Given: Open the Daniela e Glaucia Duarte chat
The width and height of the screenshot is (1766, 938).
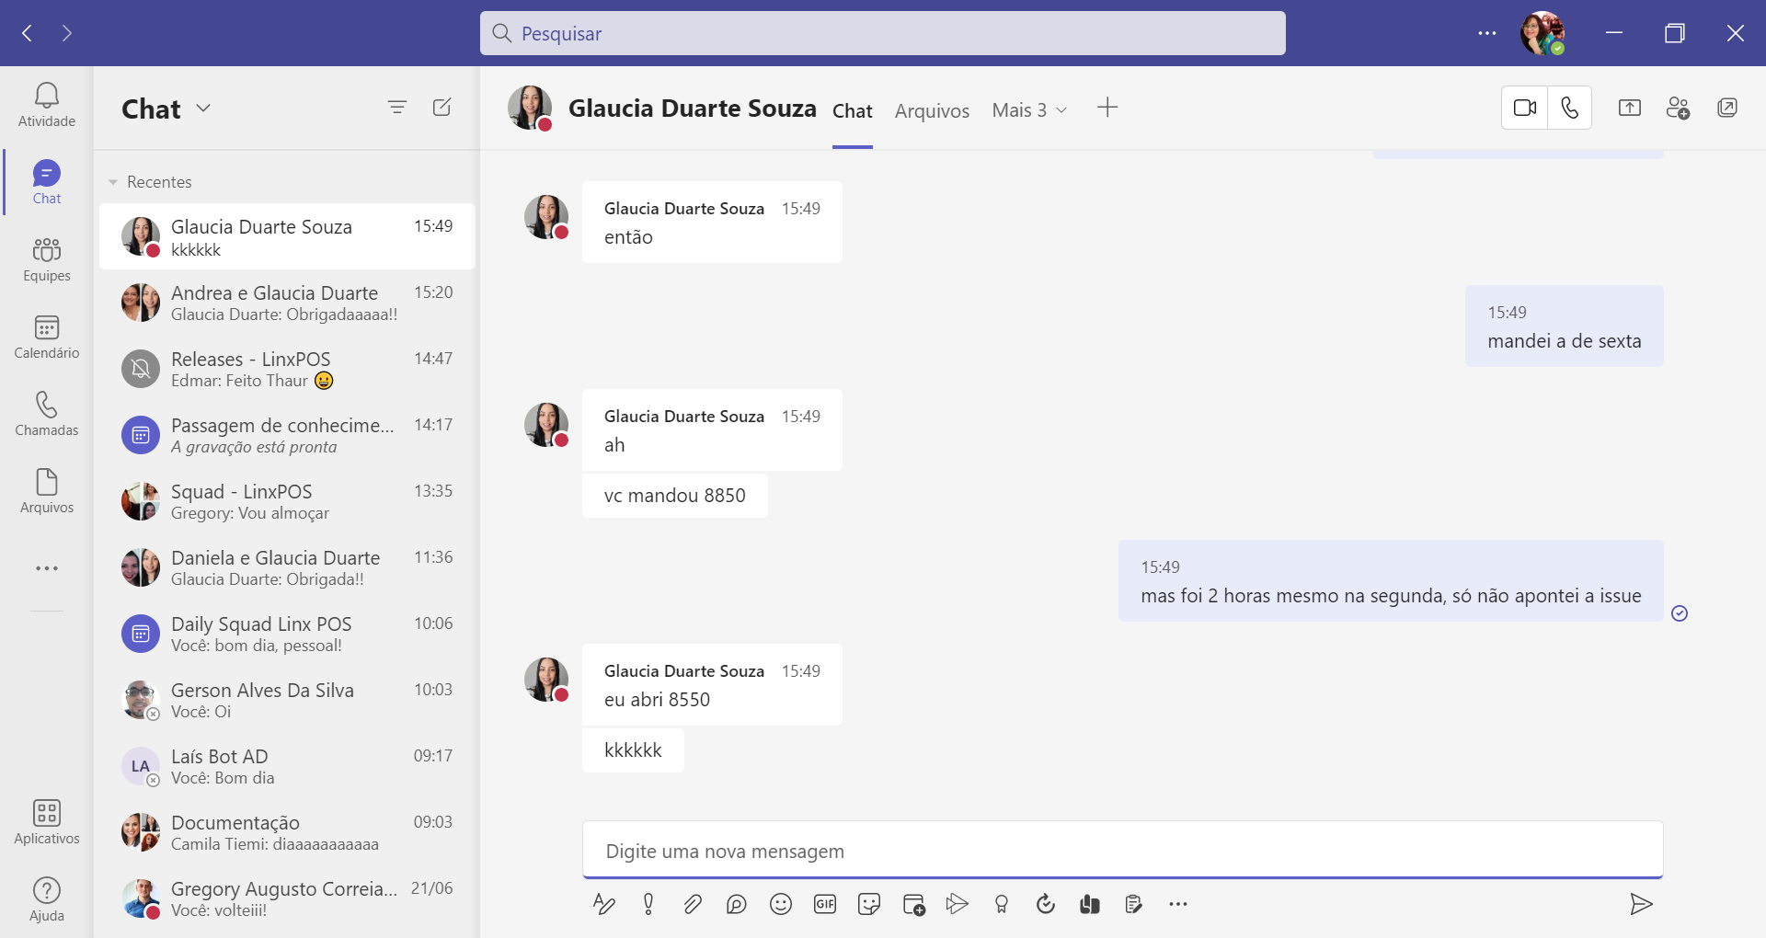Looking at the screenshot, I should tap(287, 567).
